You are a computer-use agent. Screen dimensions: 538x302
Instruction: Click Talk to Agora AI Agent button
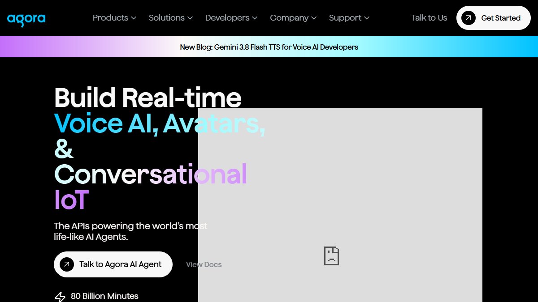pos(113,264)
